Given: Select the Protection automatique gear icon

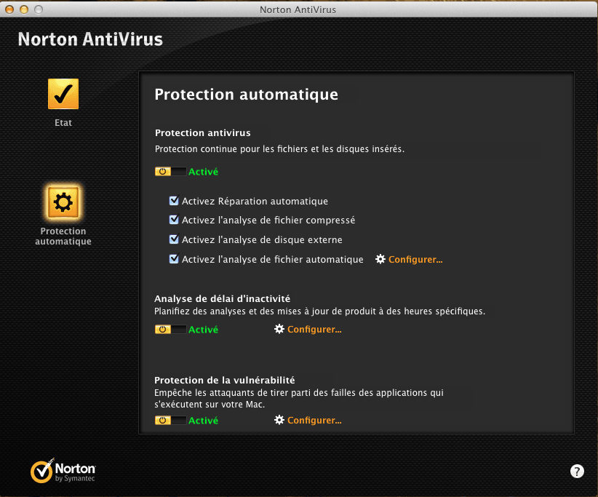Looking at the screenshot, I should point(63,202).
